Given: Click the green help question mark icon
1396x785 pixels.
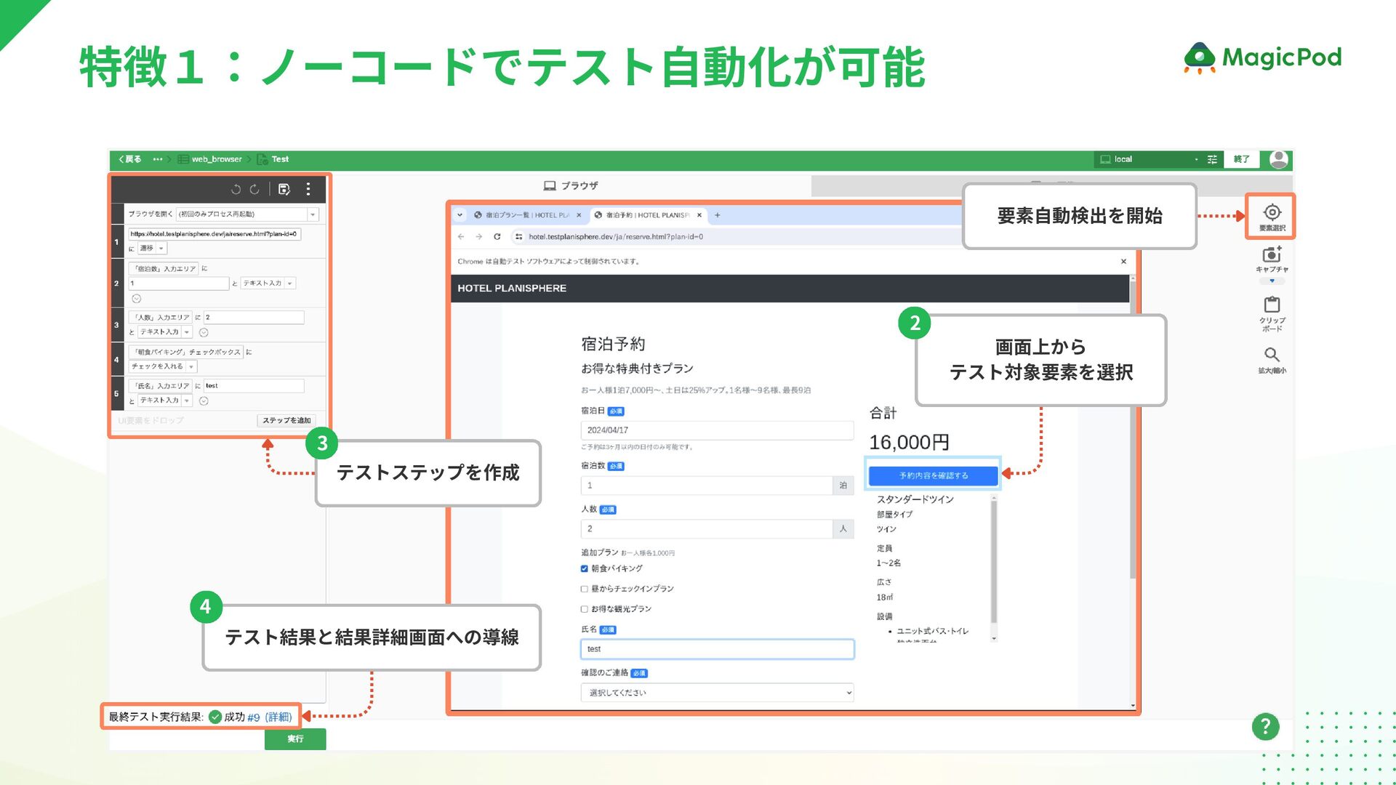Looking at the screenshot, I should pos(1265,726).
